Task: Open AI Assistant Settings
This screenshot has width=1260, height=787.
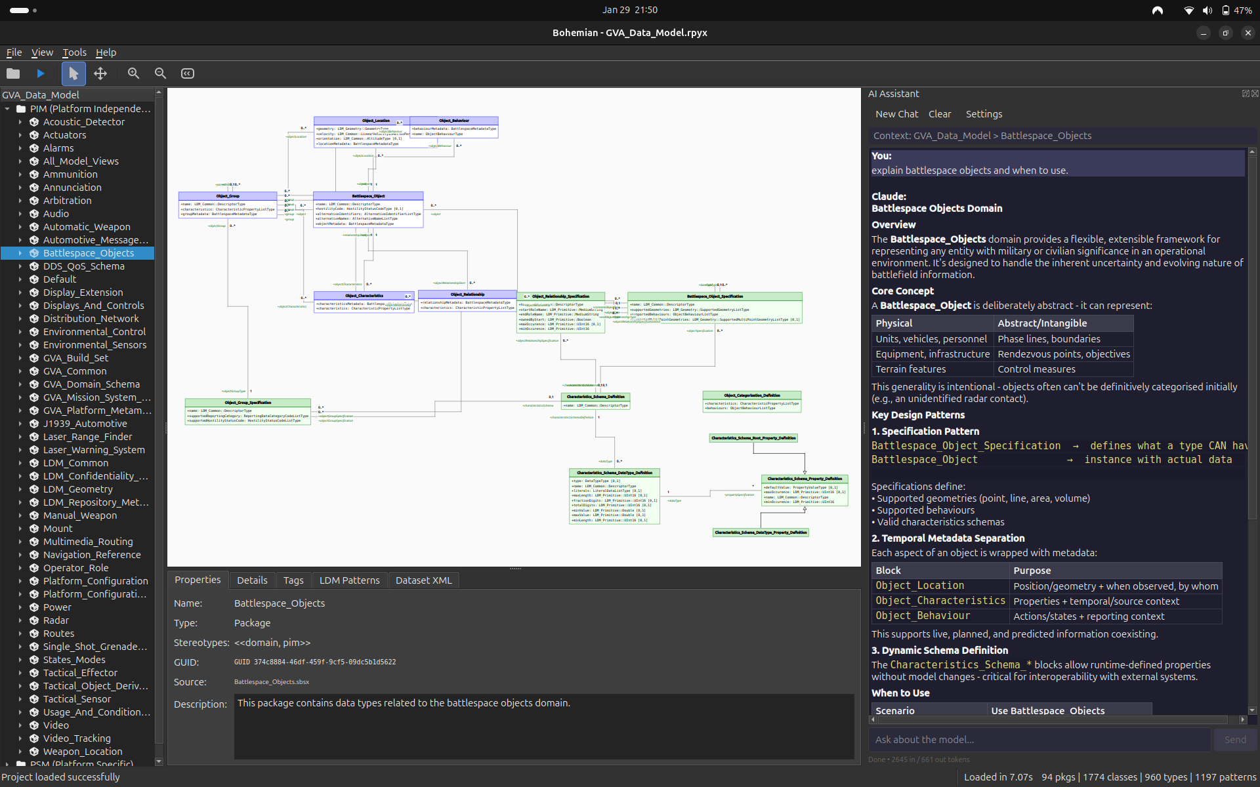Action: tap(983, 114)
